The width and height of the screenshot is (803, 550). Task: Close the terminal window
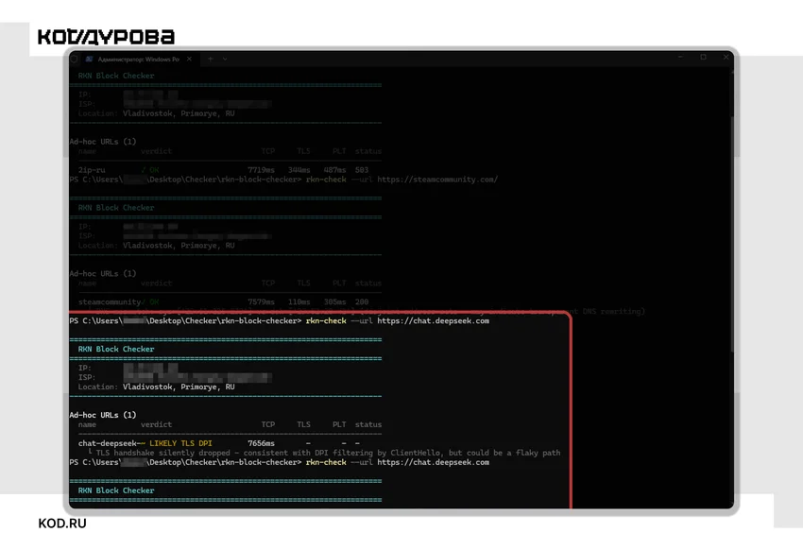pyautogui.click(x=726, y=57)
